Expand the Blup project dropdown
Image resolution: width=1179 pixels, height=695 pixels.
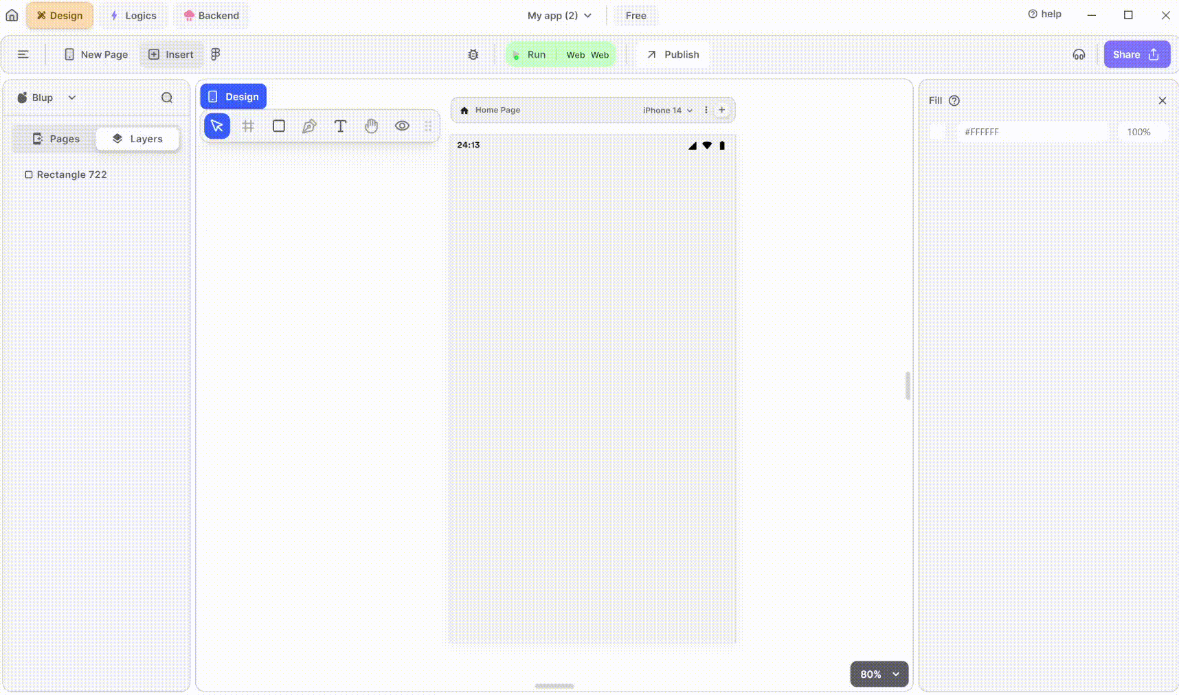click(71, 98)
